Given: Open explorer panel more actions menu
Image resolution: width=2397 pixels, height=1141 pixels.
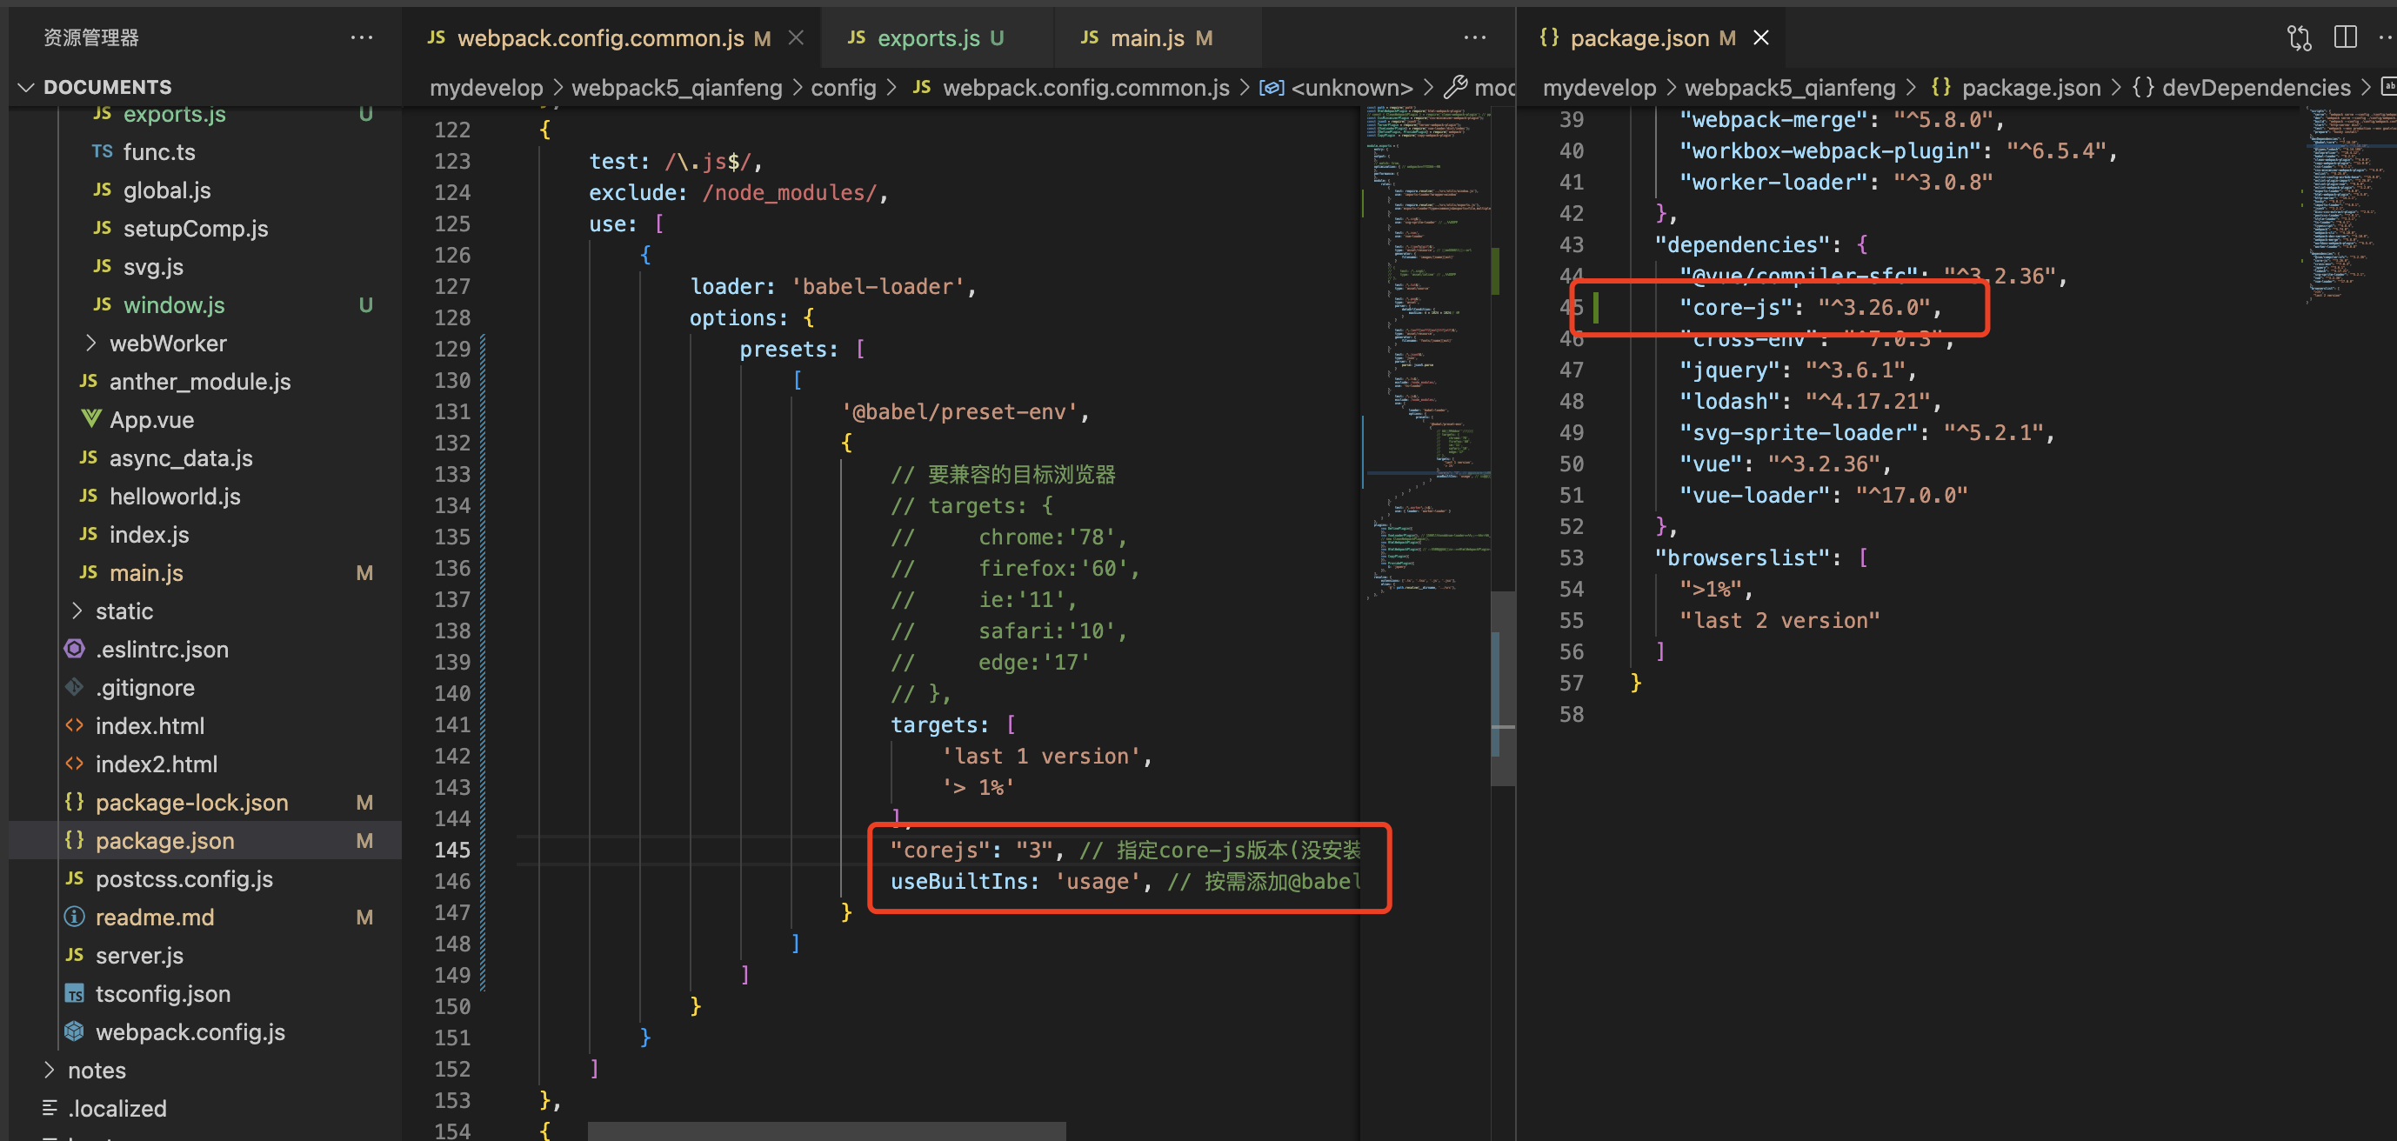Looking at the screenshot, I should click(x=361, y=38).
